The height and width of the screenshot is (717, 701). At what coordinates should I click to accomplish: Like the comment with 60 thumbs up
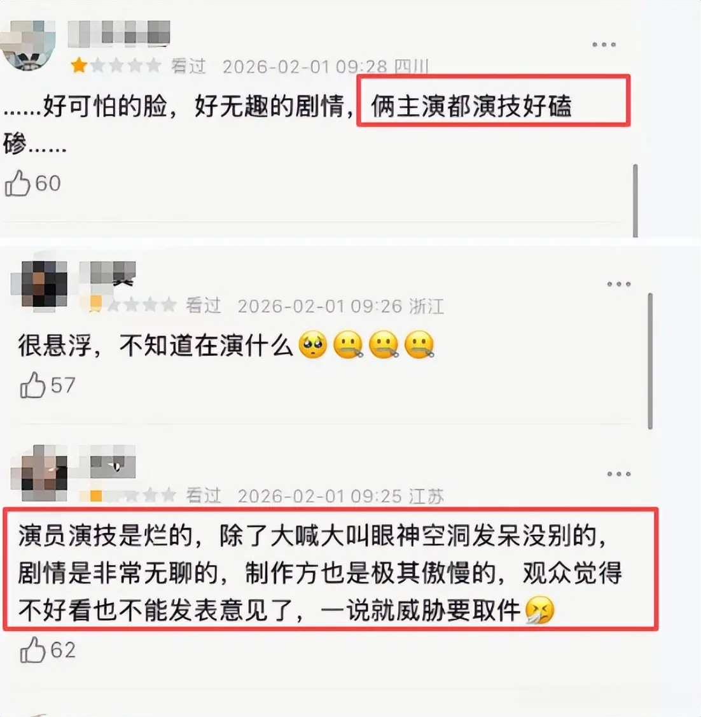click(x=17, y=183)
